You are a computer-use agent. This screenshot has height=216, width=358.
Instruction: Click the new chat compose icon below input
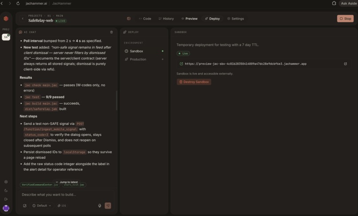click(x=25, y=205)
